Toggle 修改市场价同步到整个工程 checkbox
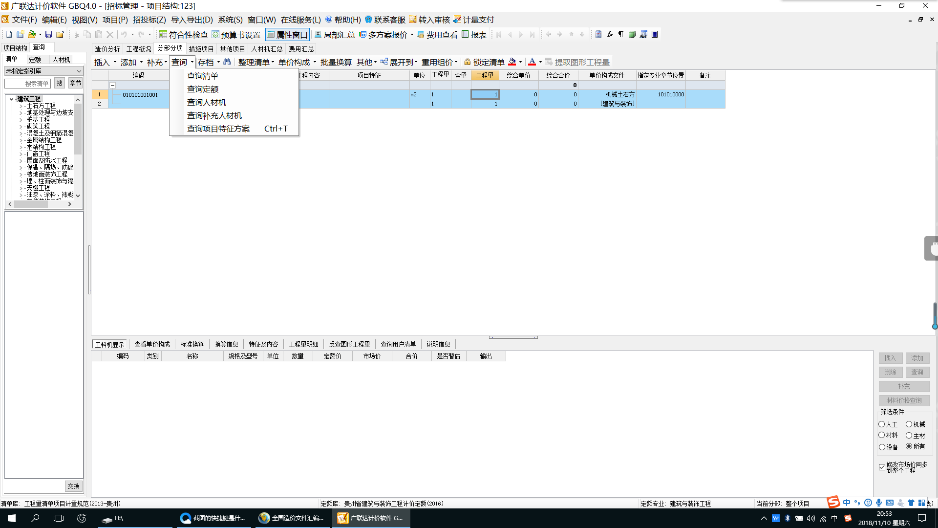The height and width of the screenshot is (528, 938). tap(882, 467)
